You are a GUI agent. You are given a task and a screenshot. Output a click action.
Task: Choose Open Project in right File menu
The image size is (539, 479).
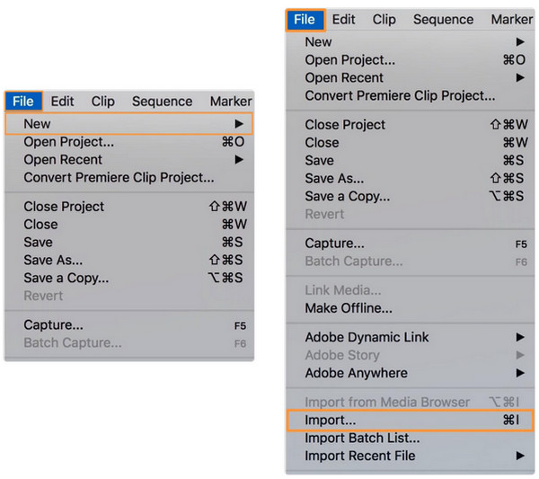[411, 60]
